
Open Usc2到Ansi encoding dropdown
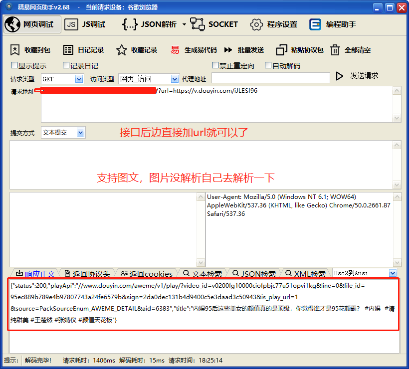point(393,273)
